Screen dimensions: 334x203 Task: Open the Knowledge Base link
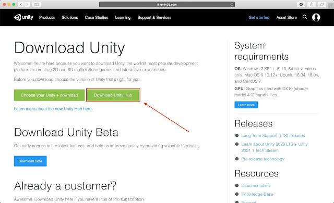[x=257, y=194]
